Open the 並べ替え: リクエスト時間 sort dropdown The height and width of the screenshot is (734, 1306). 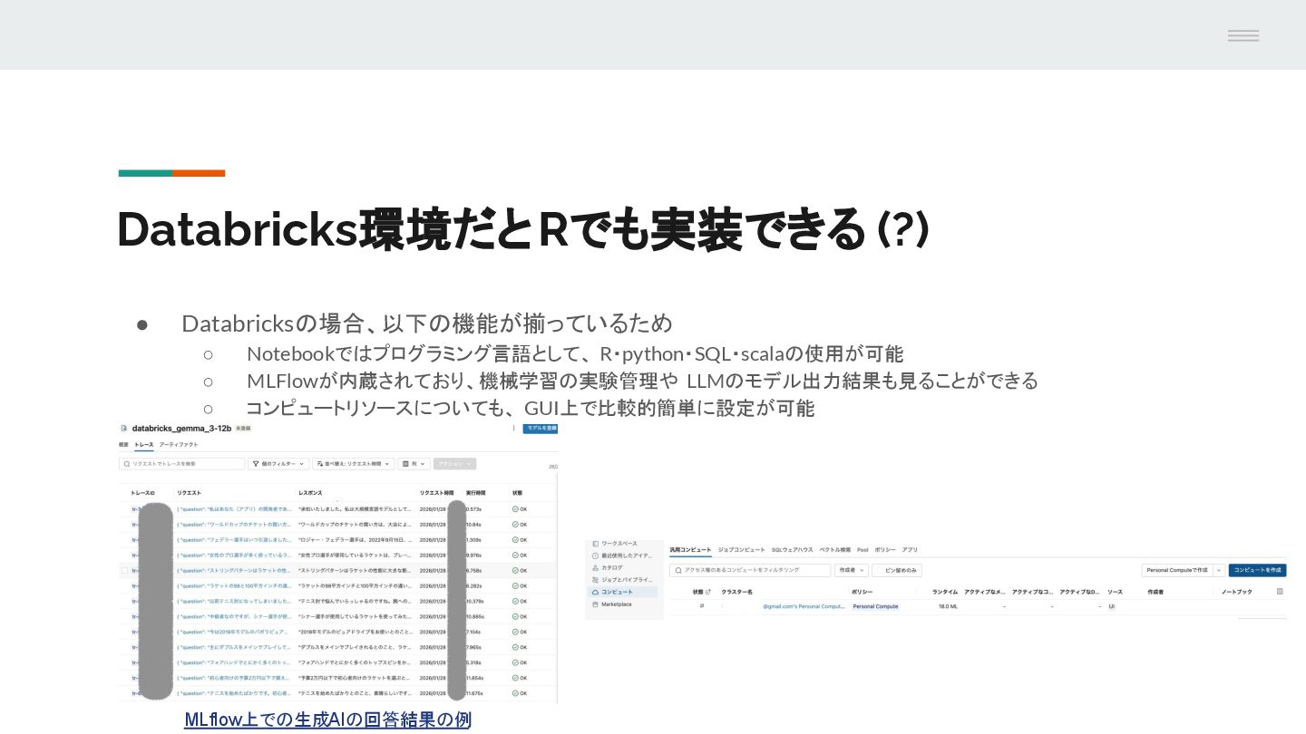354,463
